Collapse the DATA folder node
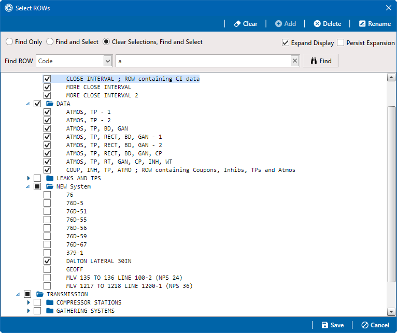 [28, 104]
